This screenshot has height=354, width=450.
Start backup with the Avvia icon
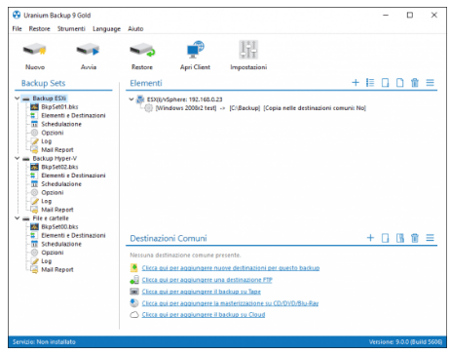coord(88,51)
